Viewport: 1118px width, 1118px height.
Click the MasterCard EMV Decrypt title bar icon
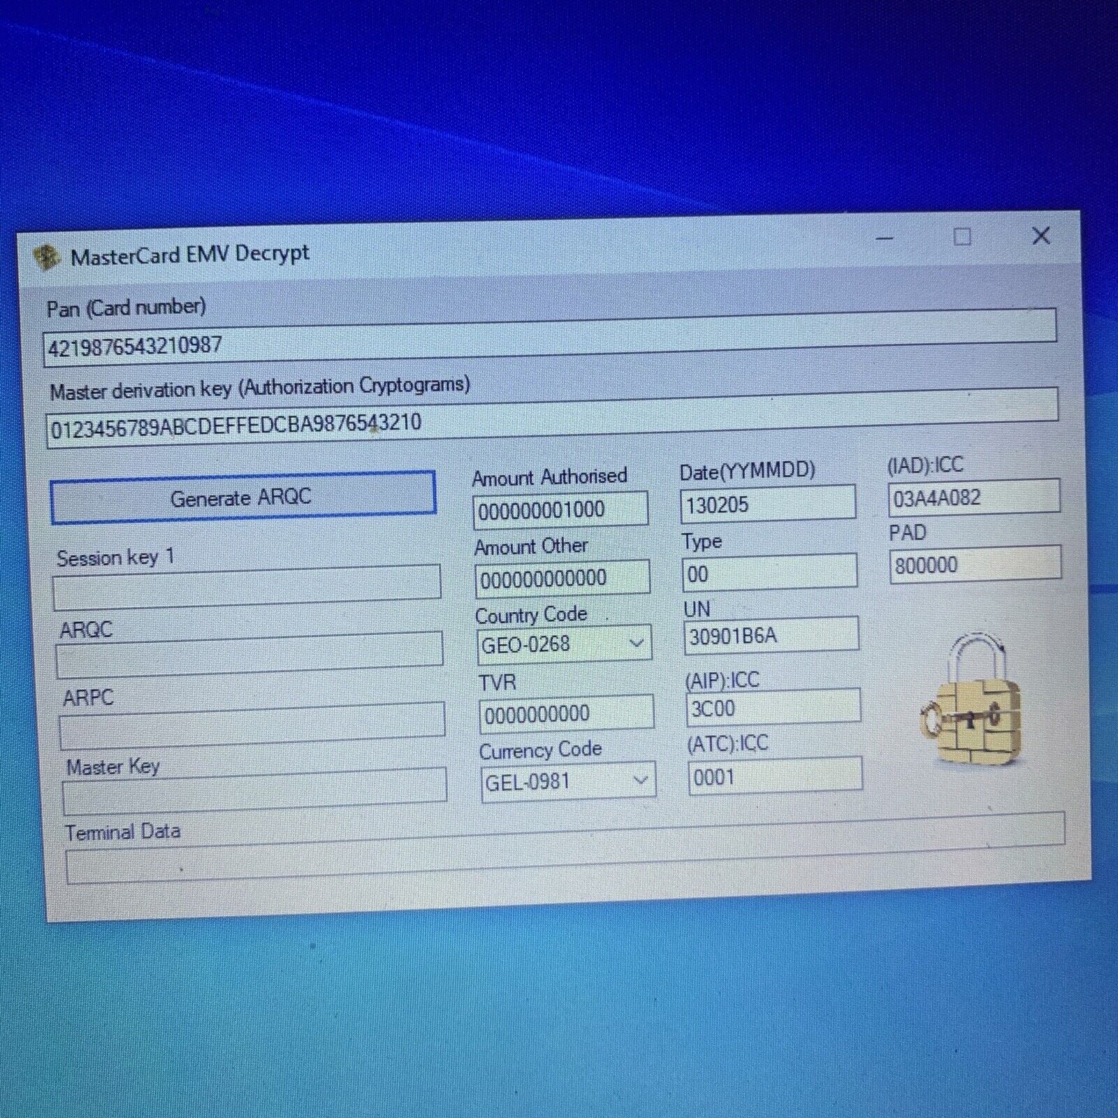(46, 258)
